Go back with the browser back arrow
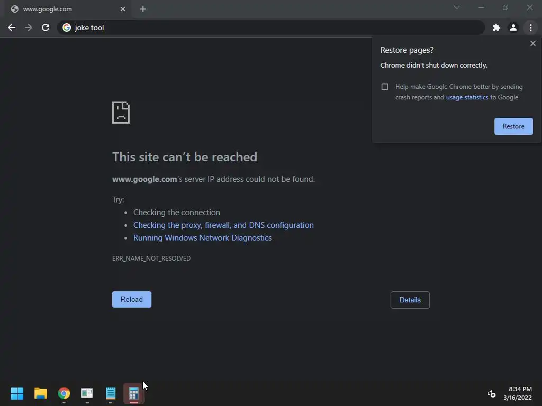Image resolution: width=542 pixels, height=406 pixels. coord(12,27)
